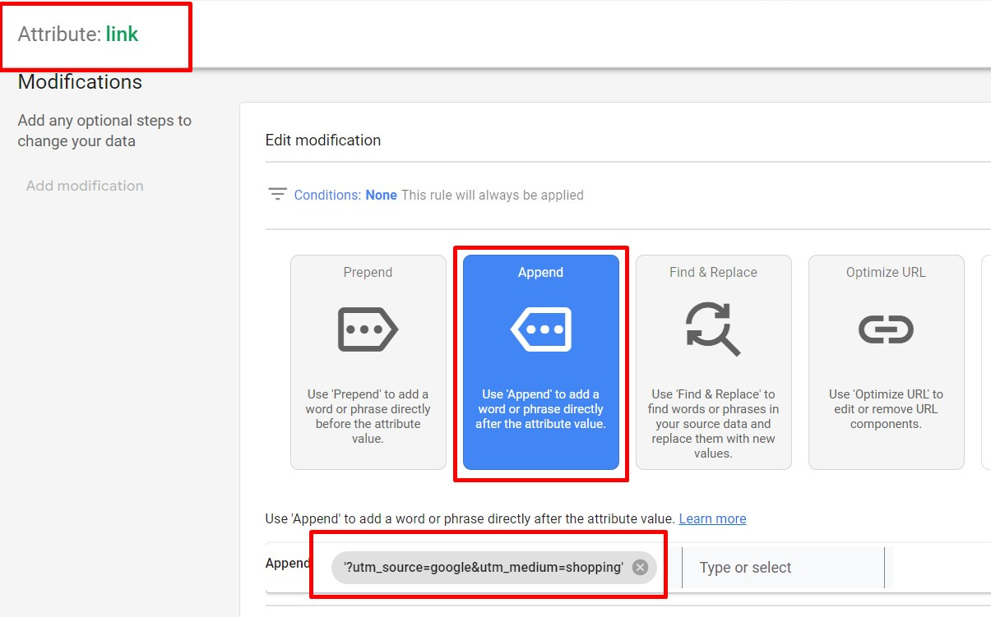The width and height of the screenshot is (991, 617).
Task: Select the Append card title
Action: [x=540, y=273]
